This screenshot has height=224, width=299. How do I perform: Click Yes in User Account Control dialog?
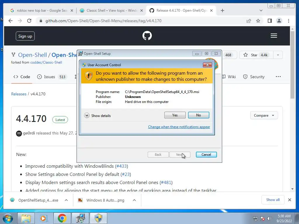175,115
